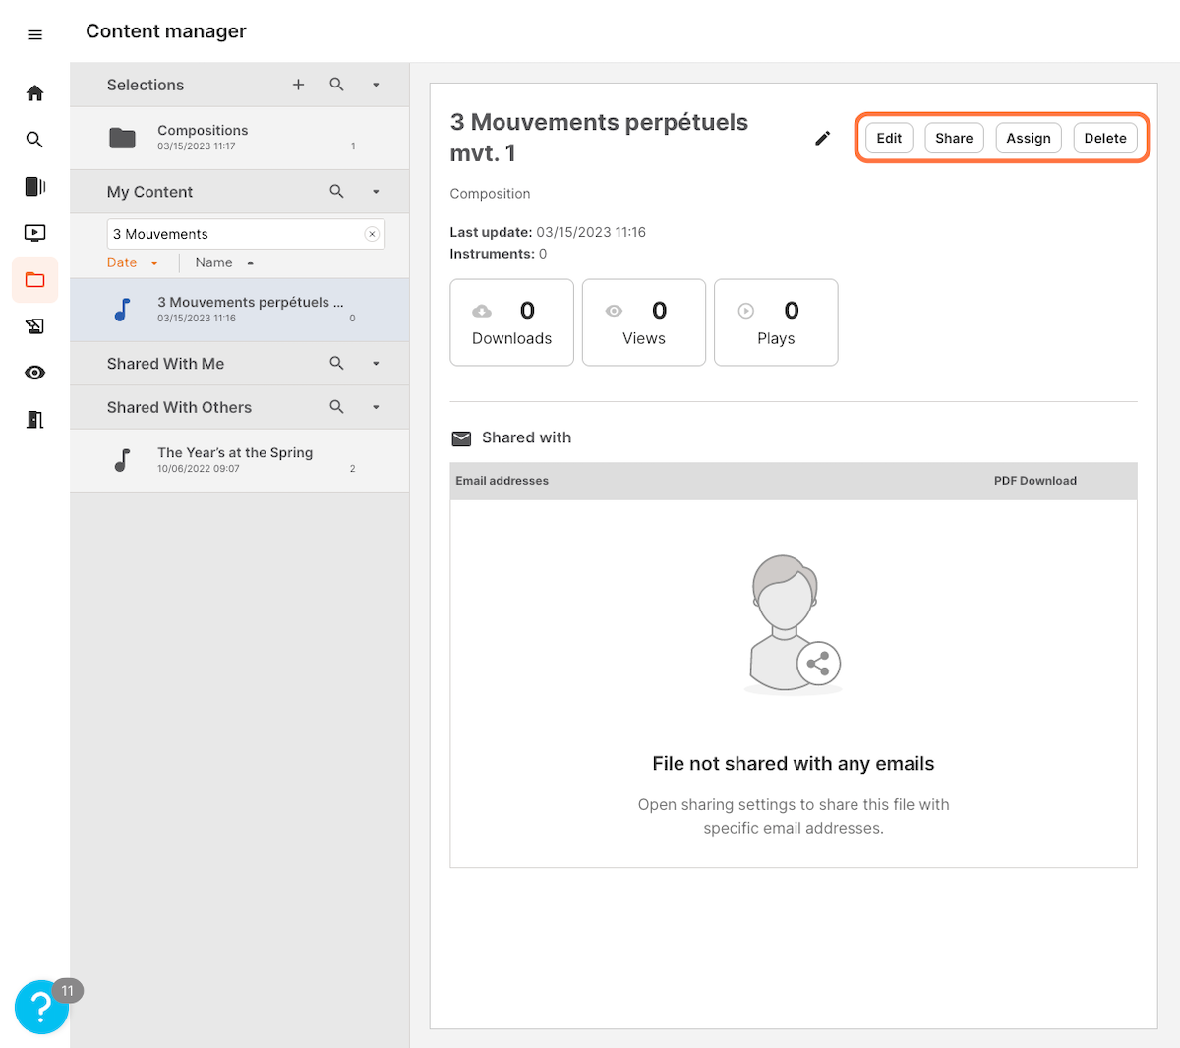Expand the Selections dropdown arrow
The height and width of the screenshot is (1048, 1180).
[376, 86]
